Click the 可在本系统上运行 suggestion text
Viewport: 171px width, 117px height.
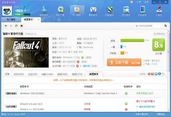click(x=145, y=93)
